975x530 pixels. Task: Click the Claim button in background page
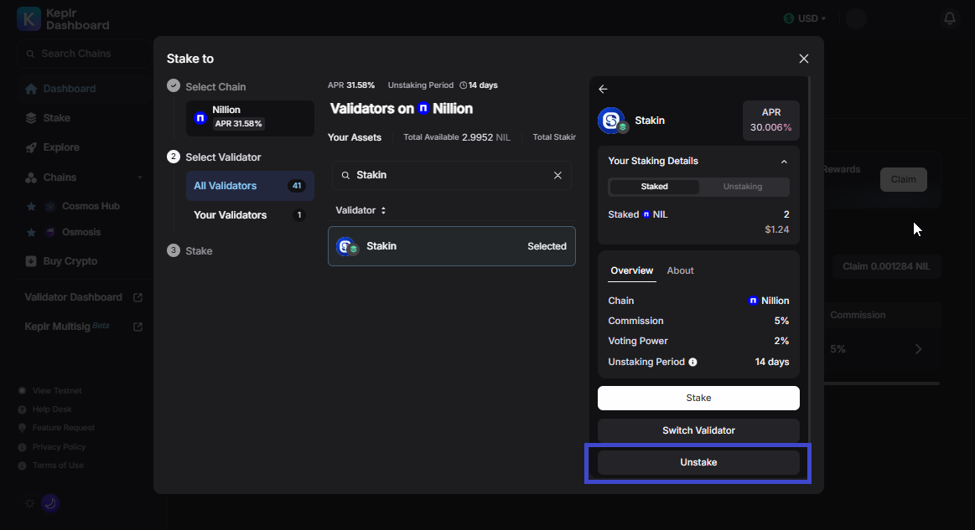(904, 179)
